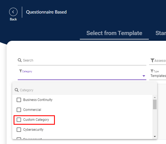This screenshot has width=166, height=144.
Task: Select the Custom Category option label
Action: (x=36, y=120)
